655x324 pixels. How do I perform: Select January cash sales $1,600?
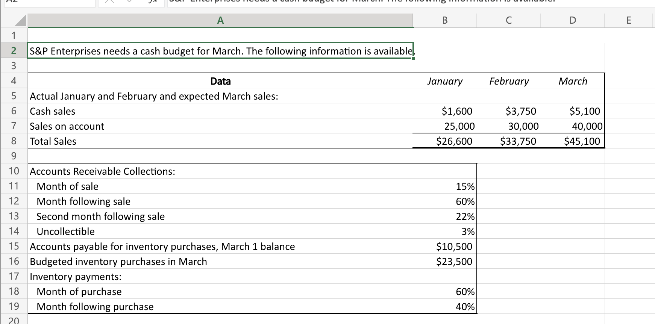[445, 111]
